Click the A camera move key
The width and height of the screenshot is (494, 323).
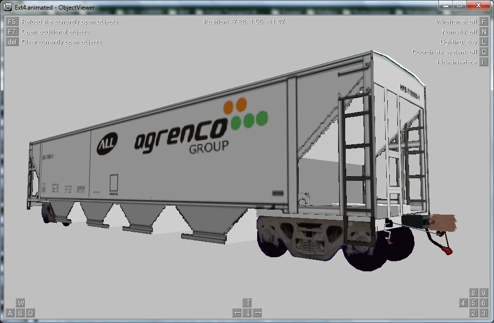[10, 313]
